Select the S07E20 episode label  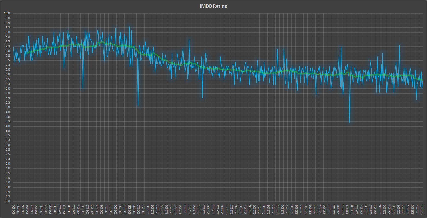click(x=111, y=210)
